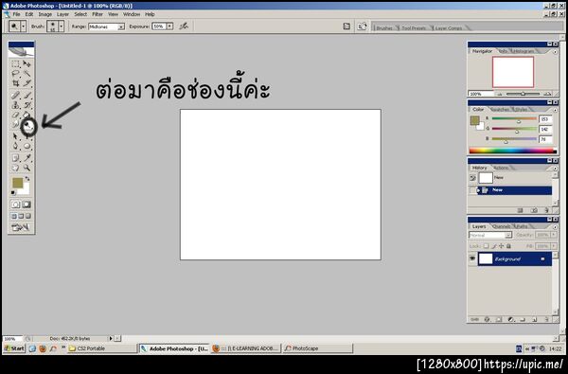Screen dimensions: 568x374
Task: Open the Filter menu
Action: click(x=98, y=14)
